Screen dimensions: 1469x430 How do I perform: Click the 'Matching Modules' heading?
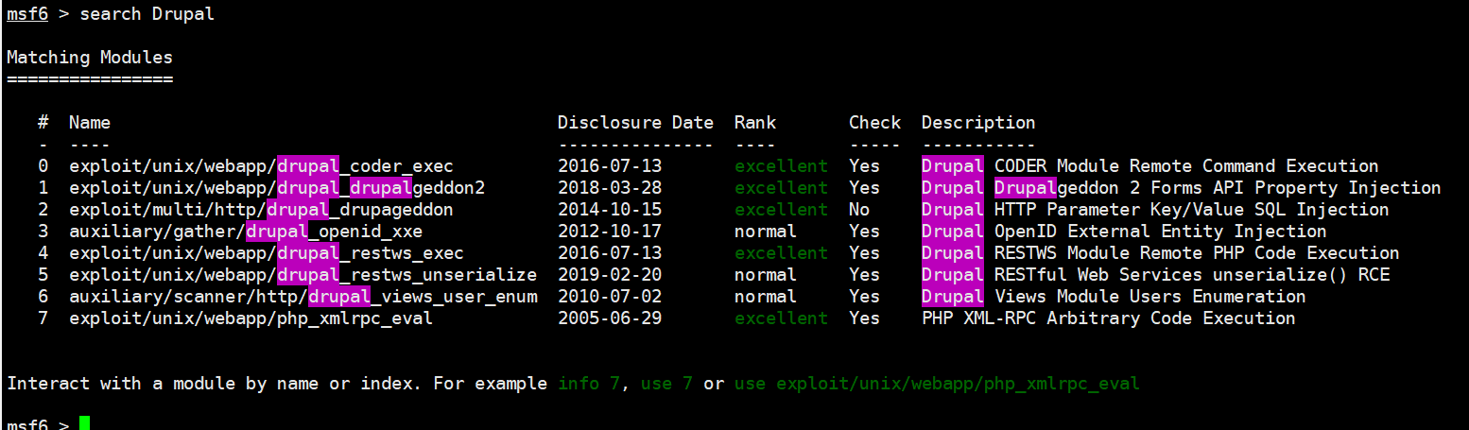point(90,58)
